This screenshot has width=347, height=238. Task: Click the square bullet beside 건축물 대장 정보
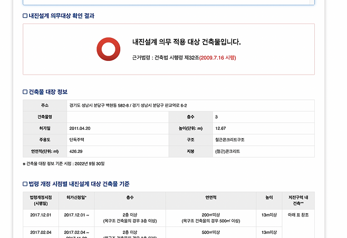[x=25, y=92]
